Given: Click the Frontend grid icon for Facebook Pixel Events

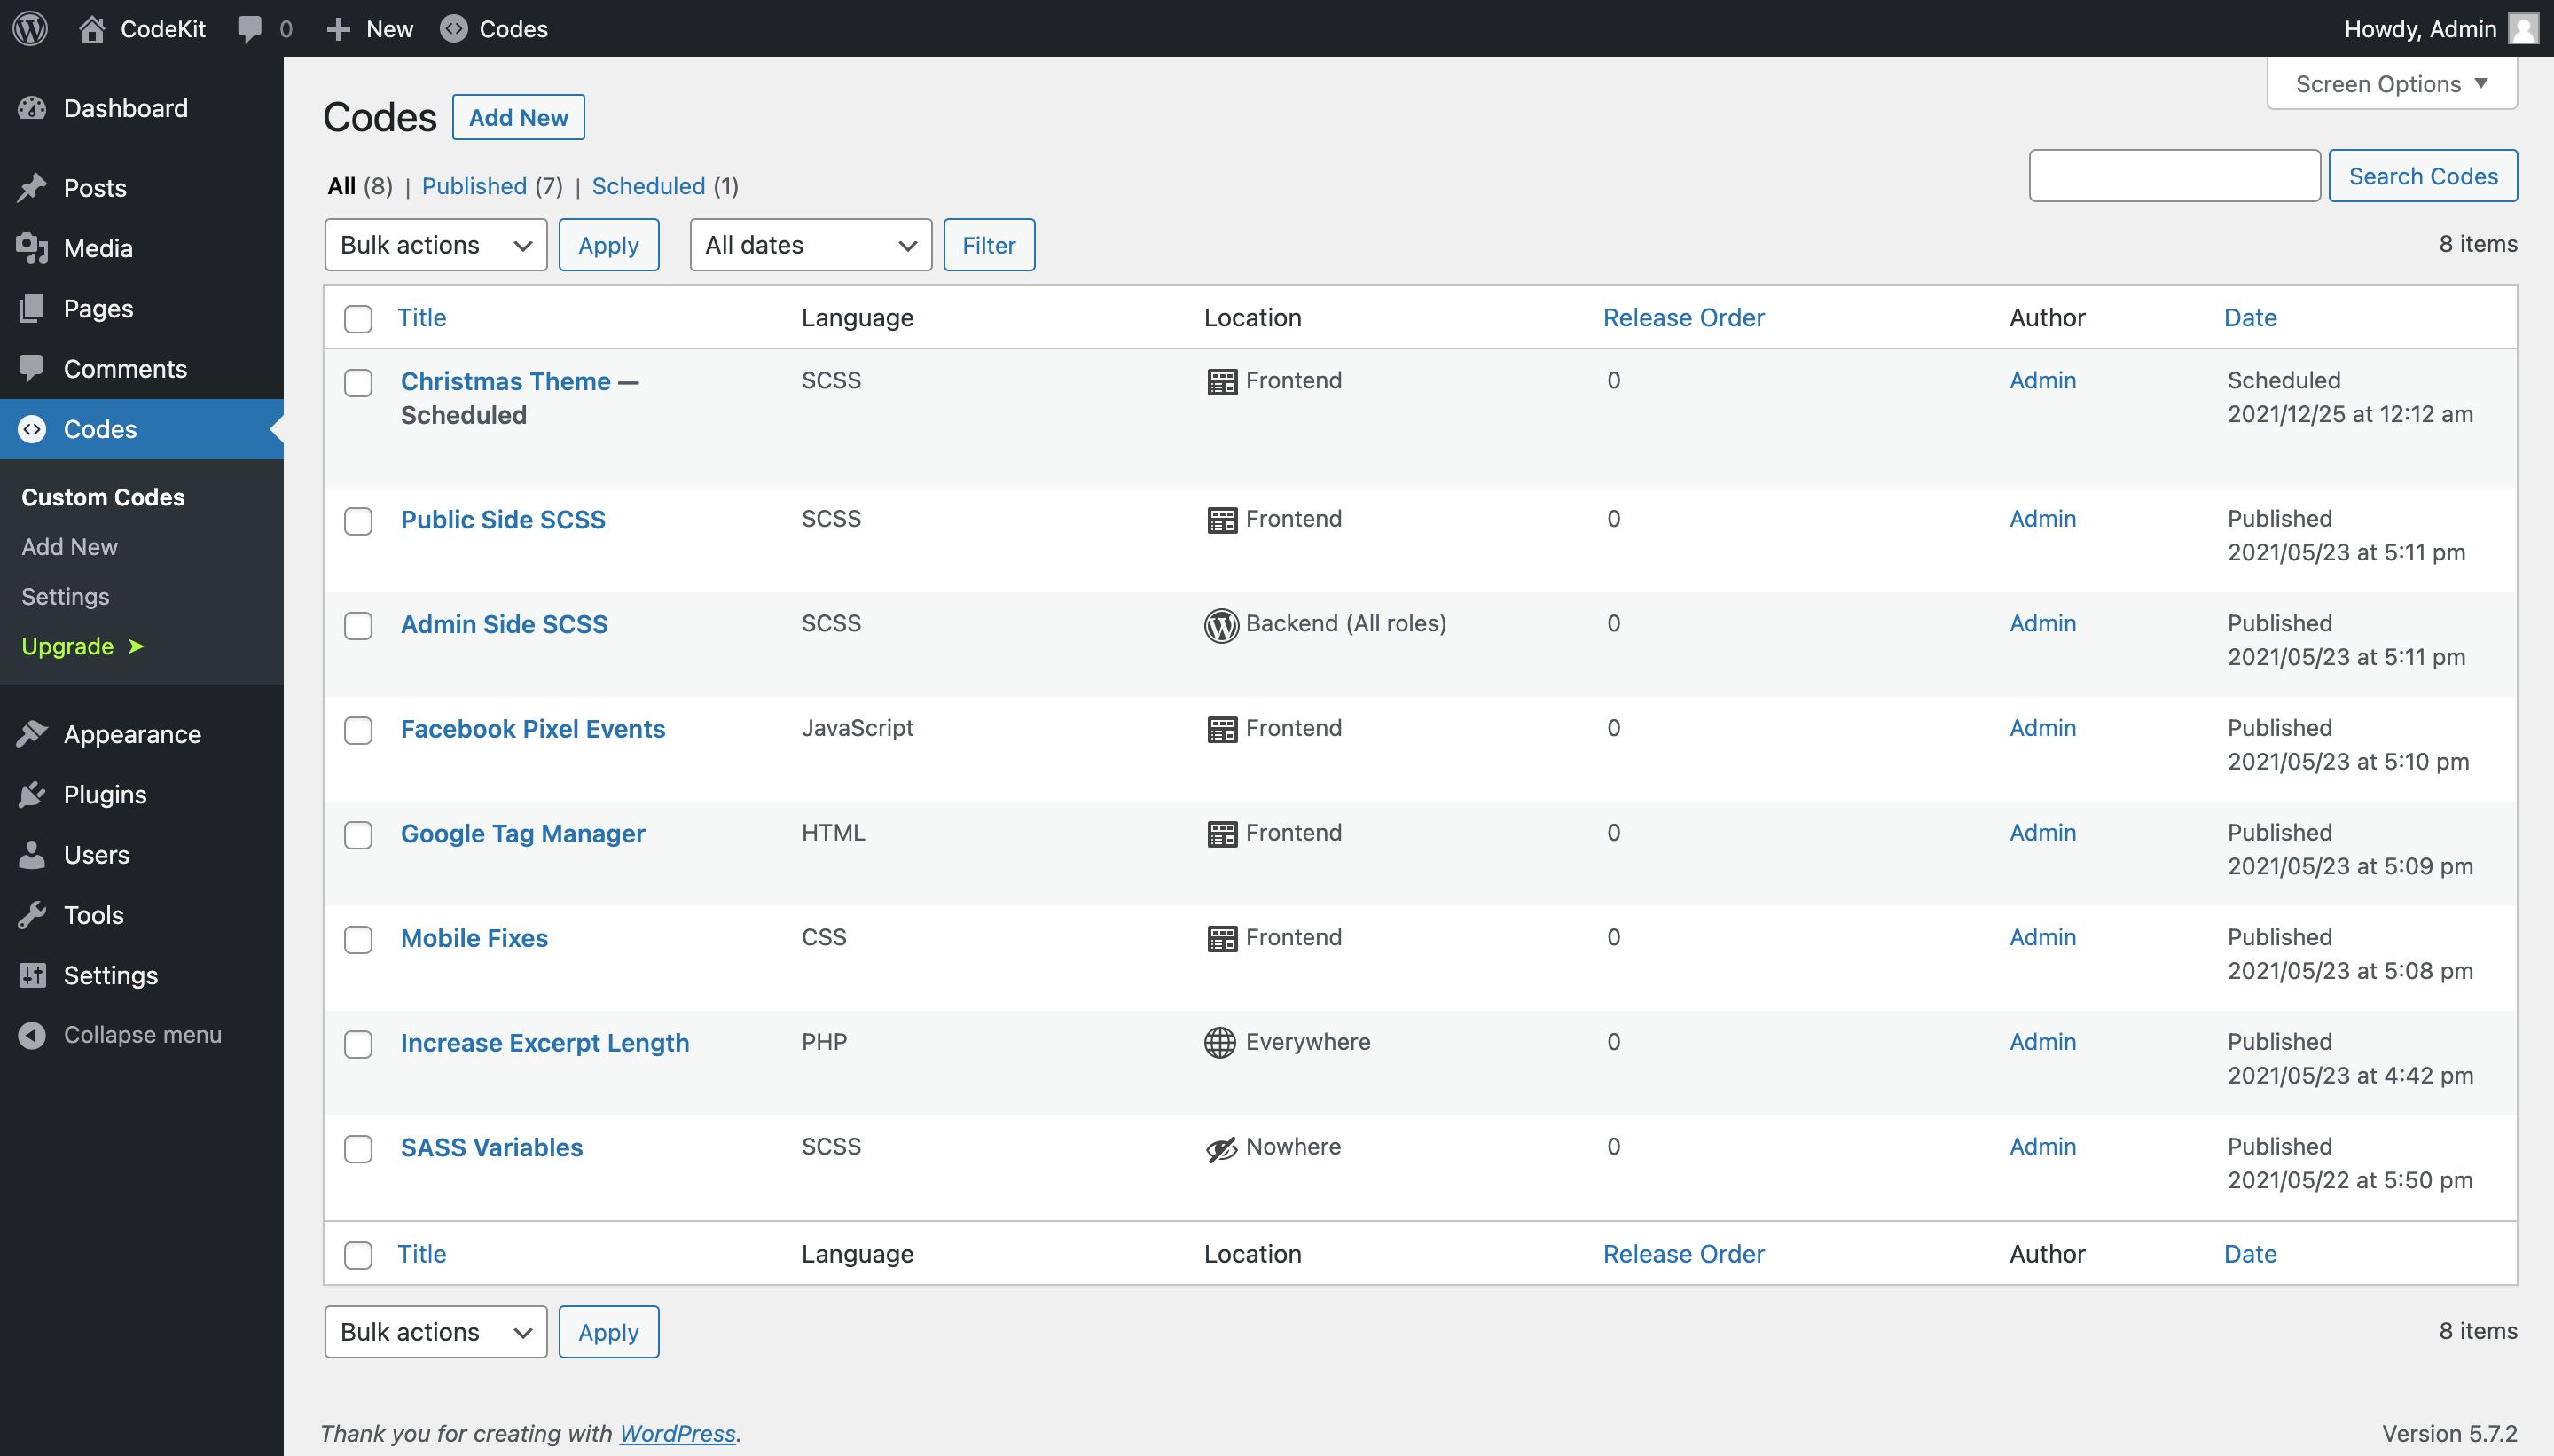Looking at the screenshot, I should pyautogui.click(x=1221, y=728).
